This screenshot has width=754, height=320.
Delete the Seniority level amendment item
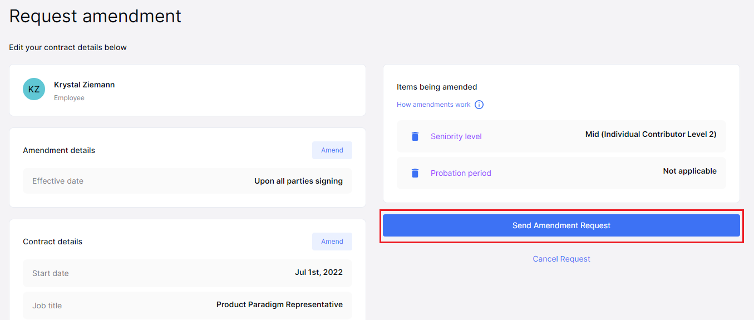(415, 136)
